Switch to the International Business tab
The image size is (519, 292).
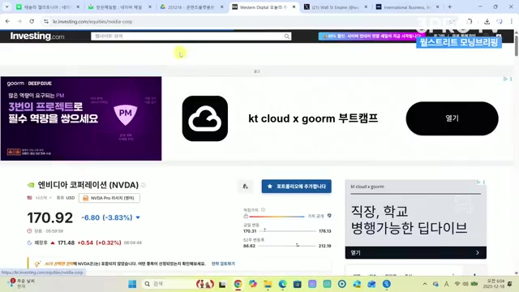407,7
